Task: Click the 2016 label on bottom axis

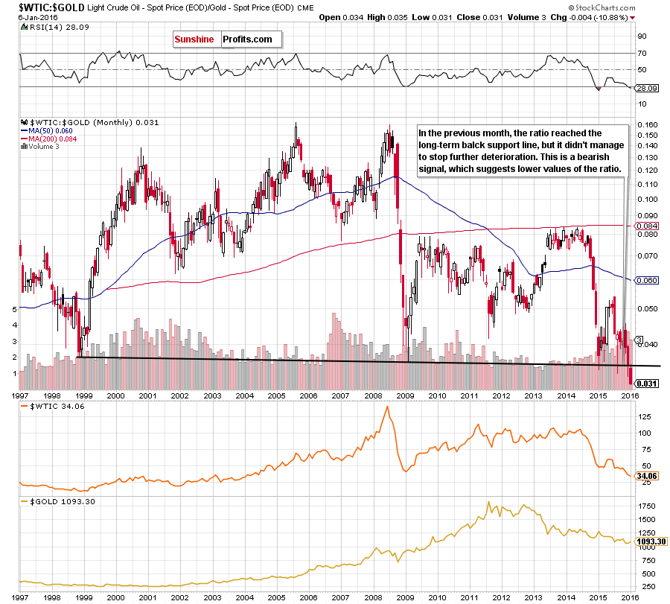Action: point(630,597)
